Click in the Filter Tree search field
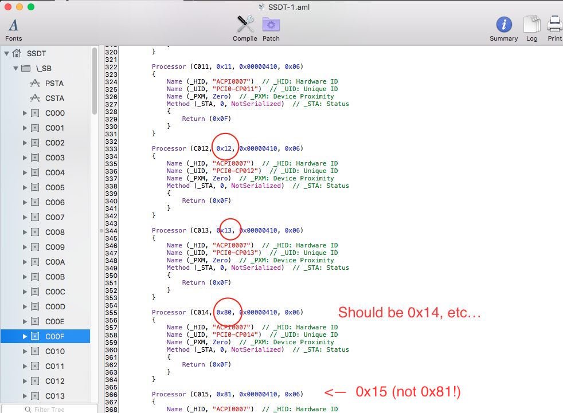 point(49,409)
